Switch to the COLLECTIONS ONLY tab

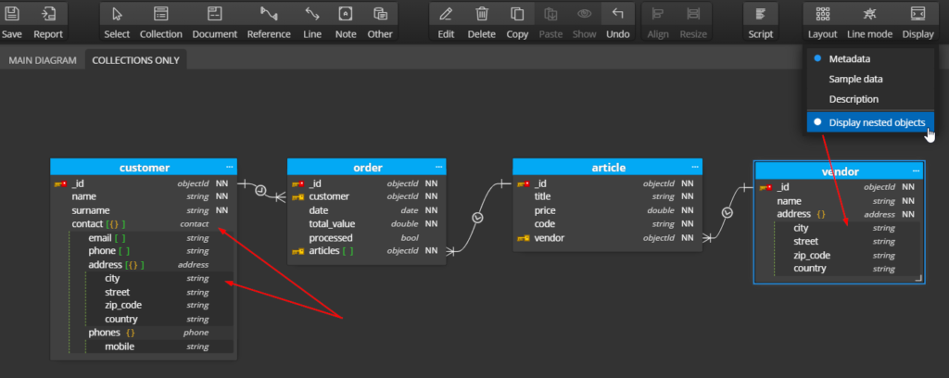tap(135, 60)
